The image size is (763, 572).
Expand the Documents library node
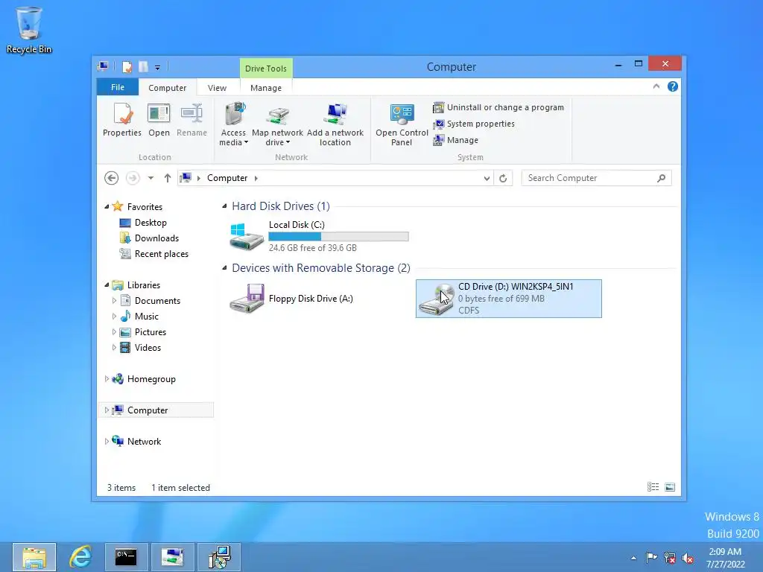pos(114,301)
